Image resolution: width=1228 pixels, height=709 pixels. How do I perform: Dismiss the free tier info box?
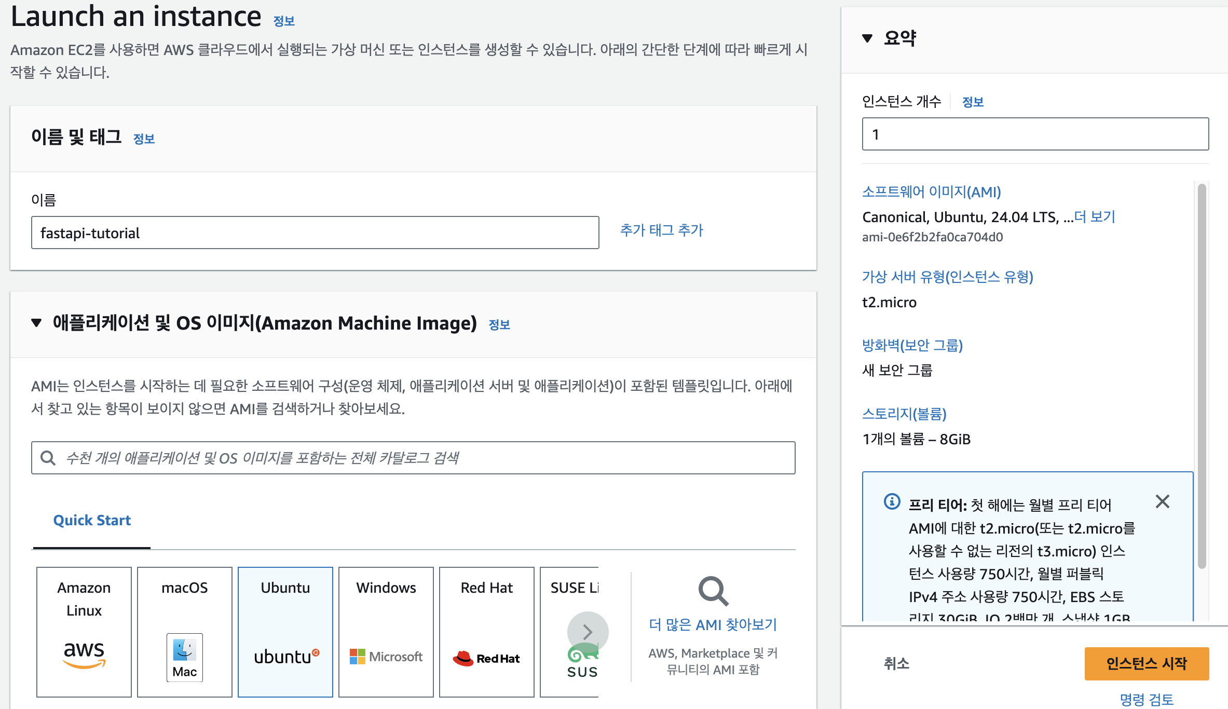click(1162, 501)
